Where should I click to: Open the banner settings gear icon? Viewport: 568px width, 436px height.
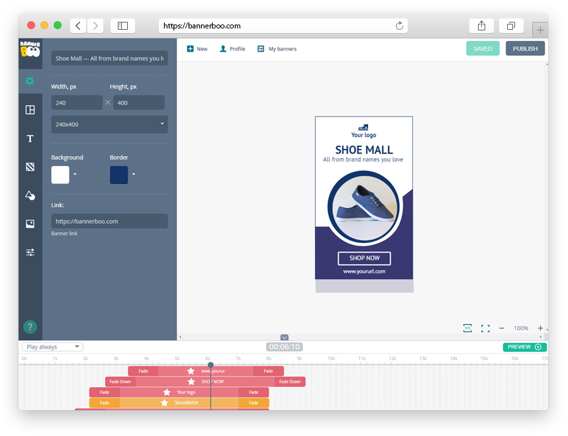30,81
